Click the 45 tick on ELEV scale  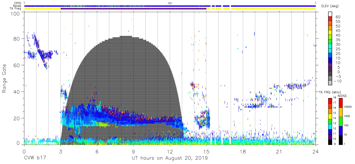pos(338,31)
